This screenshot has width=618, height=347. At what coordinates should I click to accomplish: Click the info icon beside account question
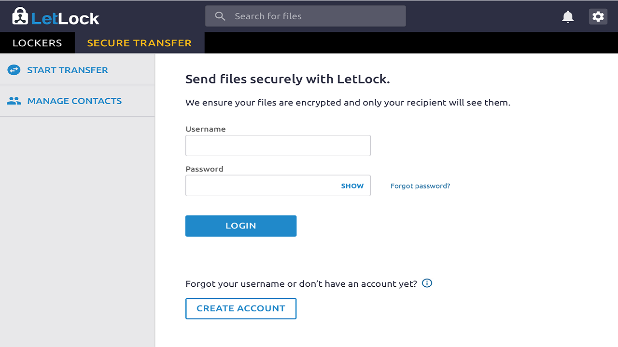click(427, 283)
